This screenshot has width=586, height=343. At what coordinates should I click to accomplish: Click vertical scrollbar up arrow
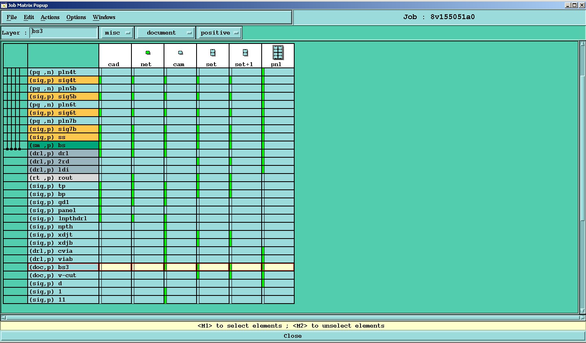(x=582, y=43)
